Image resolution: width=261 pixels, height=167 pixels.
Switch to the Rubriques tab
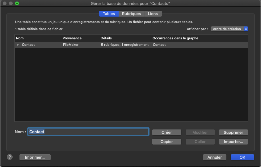(x=131, y=14)
